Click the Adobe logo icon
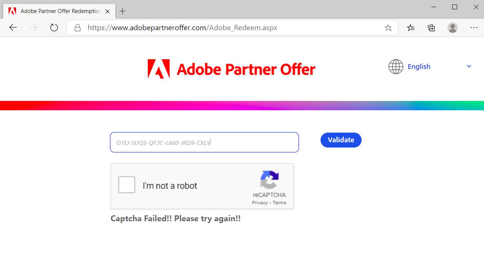Screen dimensions: 484x279 point(159,69)
